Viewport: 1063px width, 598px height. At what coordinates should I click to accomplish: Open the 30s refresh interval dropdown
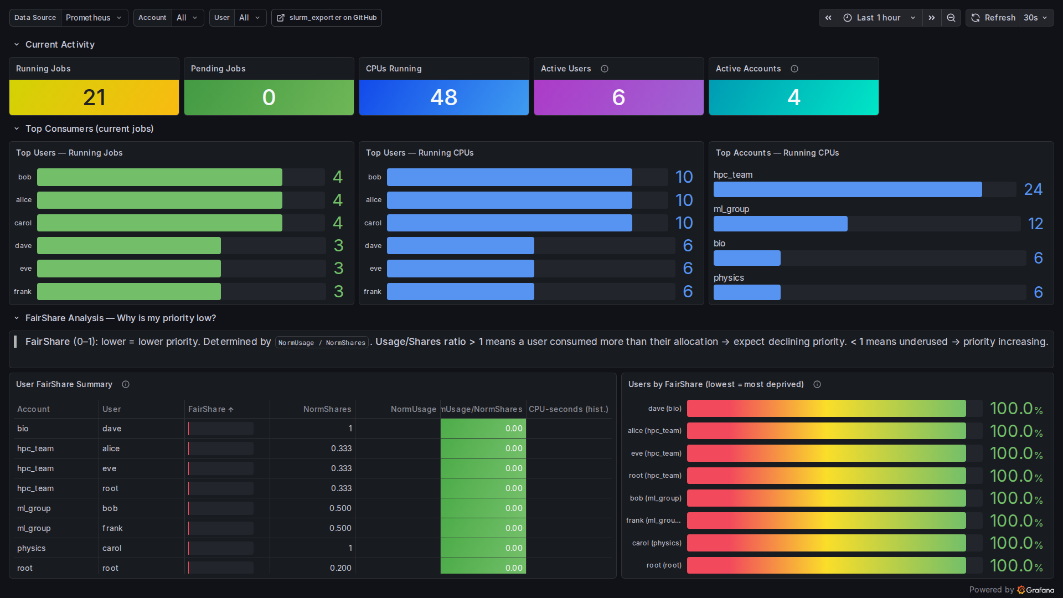(x=1036, y=18)
